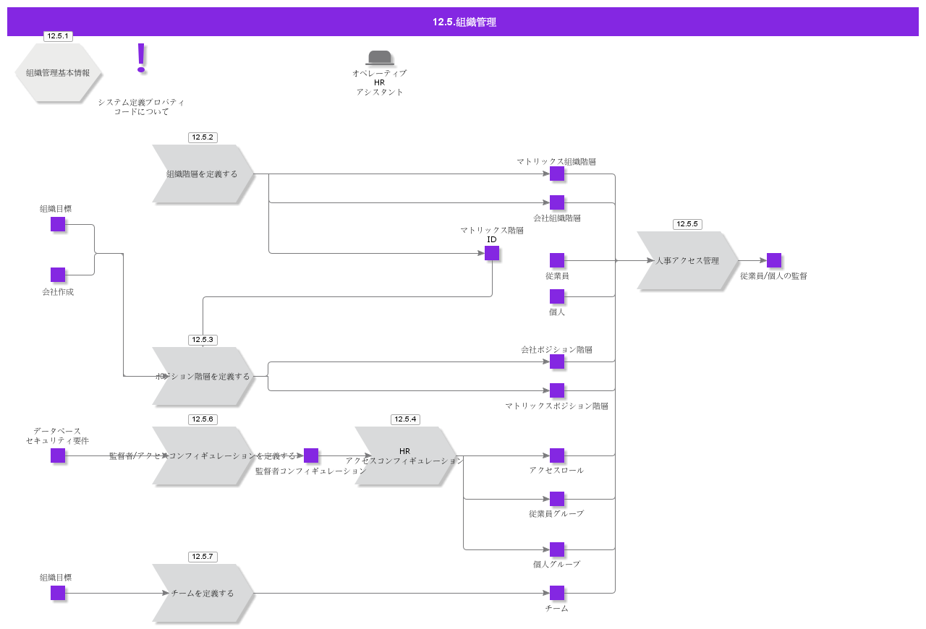Select the 人事アクセス管理 process chevron
The image size is (926, 629).
click(688, 260)
